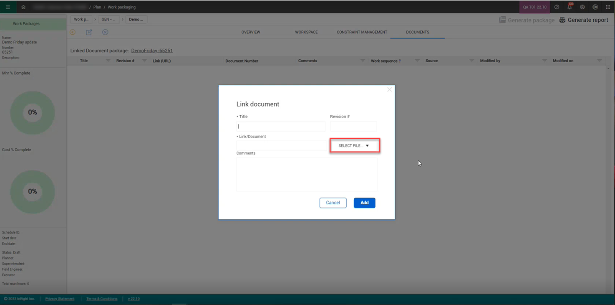615x305 pixels.
Task: Switch to the Constraint Management tab
Action: tap(362, 32)
